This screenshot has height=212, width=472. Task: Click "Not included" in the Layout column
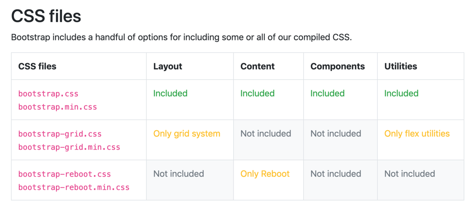(x=179, y=174)
